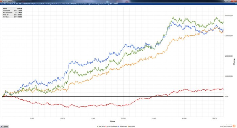Click the $100 000,00 axis label
237x128 pixels.
coord(229,76)
